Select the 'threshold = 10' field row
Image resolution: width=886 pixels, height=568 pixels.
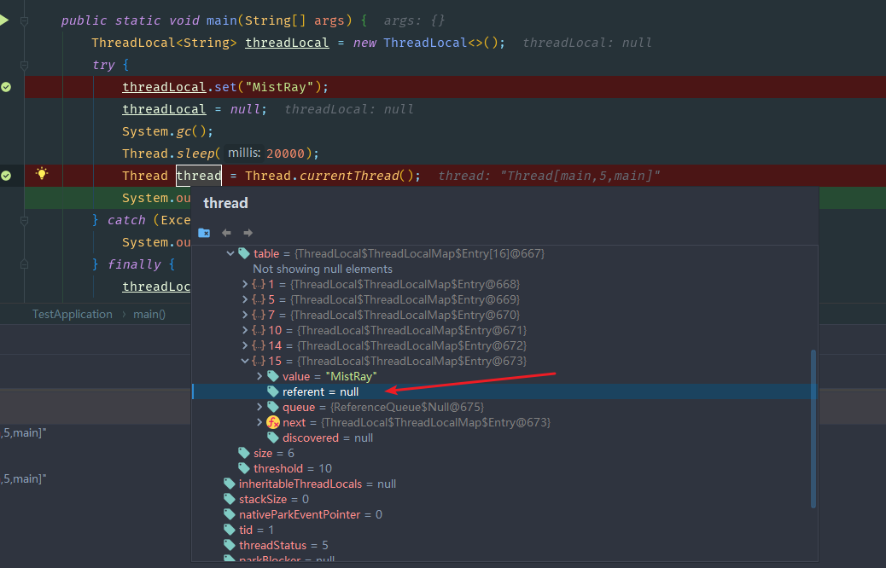[x=503, y=468]
